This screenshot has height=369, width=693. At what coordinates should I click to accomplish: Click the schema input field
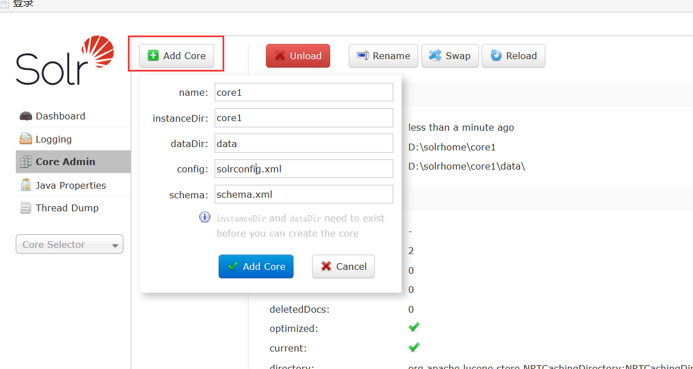pyautogui.click(x=304, y=194)
